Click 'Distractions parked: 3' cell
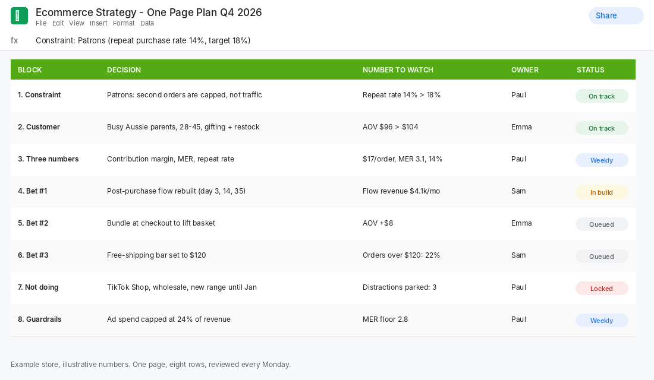The width and height of the screenshot is (654, 380). pyautogui.click(x=400, y=287)
